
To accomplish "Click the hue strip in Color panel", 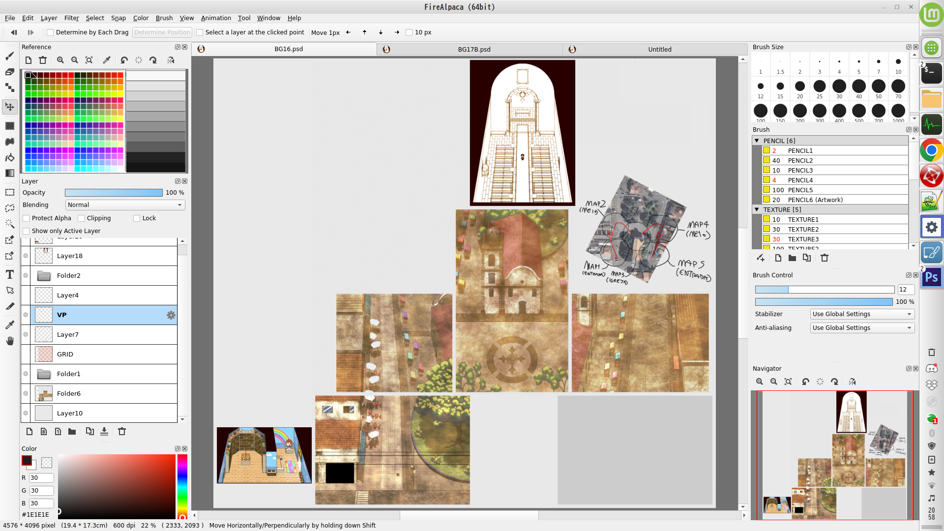I will (x=182, y=487).
